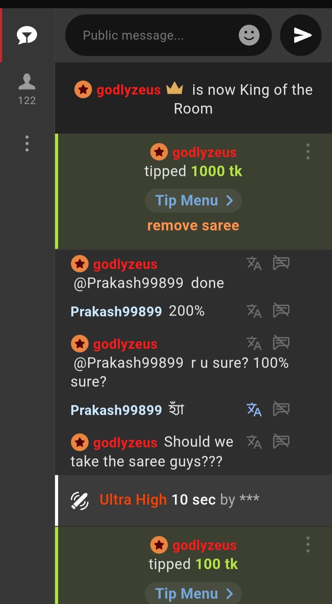Viewport: 332px width, 604px height.
Task: Translate "Should we take the saree" message
Action: click(x=254, y=442)
